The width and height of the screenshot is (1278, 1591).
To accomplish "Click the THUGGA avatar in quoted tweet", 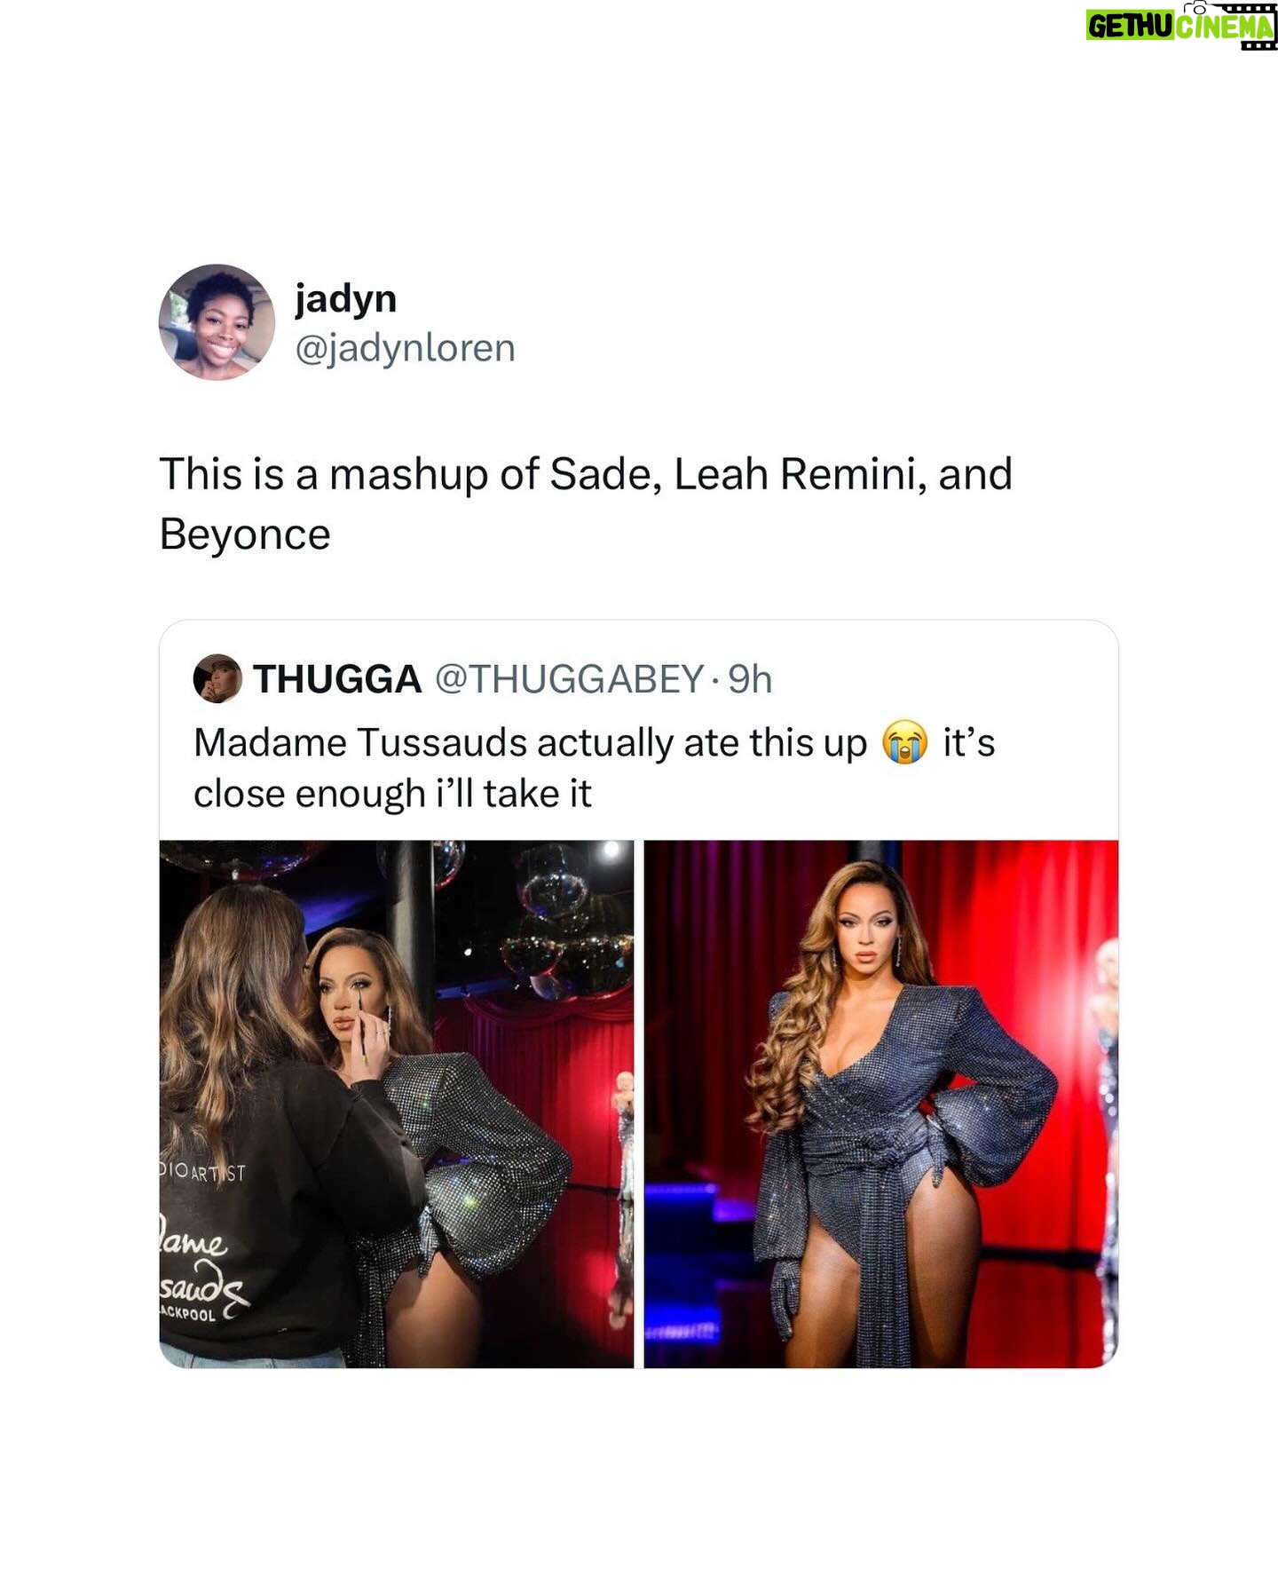I will 217,679.
